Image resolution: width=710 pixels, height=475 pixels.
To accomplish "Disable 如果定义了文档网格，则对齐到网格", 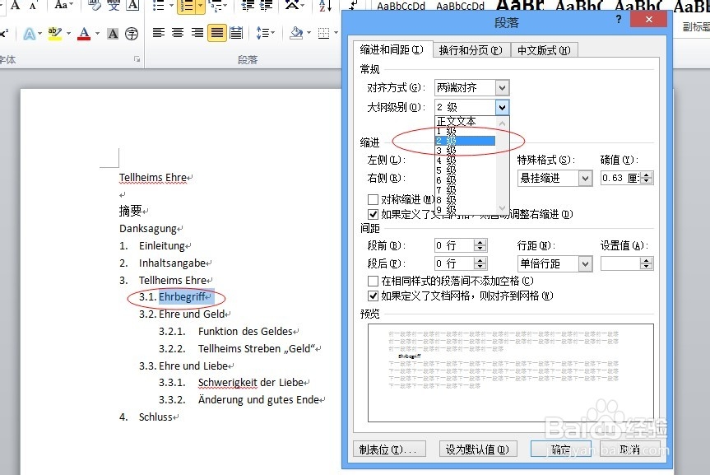I will [x=373, y=296].
